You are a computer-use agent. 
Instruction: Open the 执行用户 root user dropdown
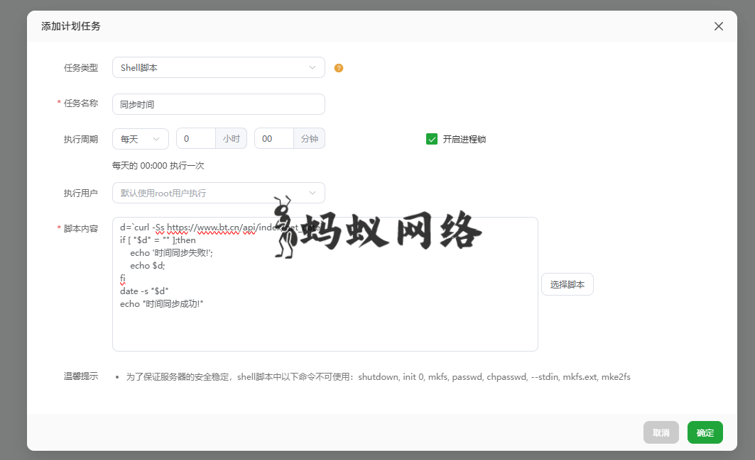click(x=218, y=193)
